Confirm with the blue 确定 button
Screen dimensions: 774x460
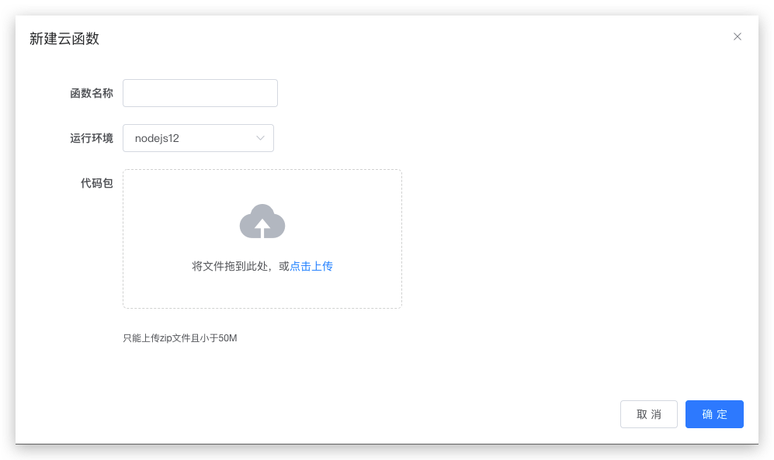click(714, 414)
